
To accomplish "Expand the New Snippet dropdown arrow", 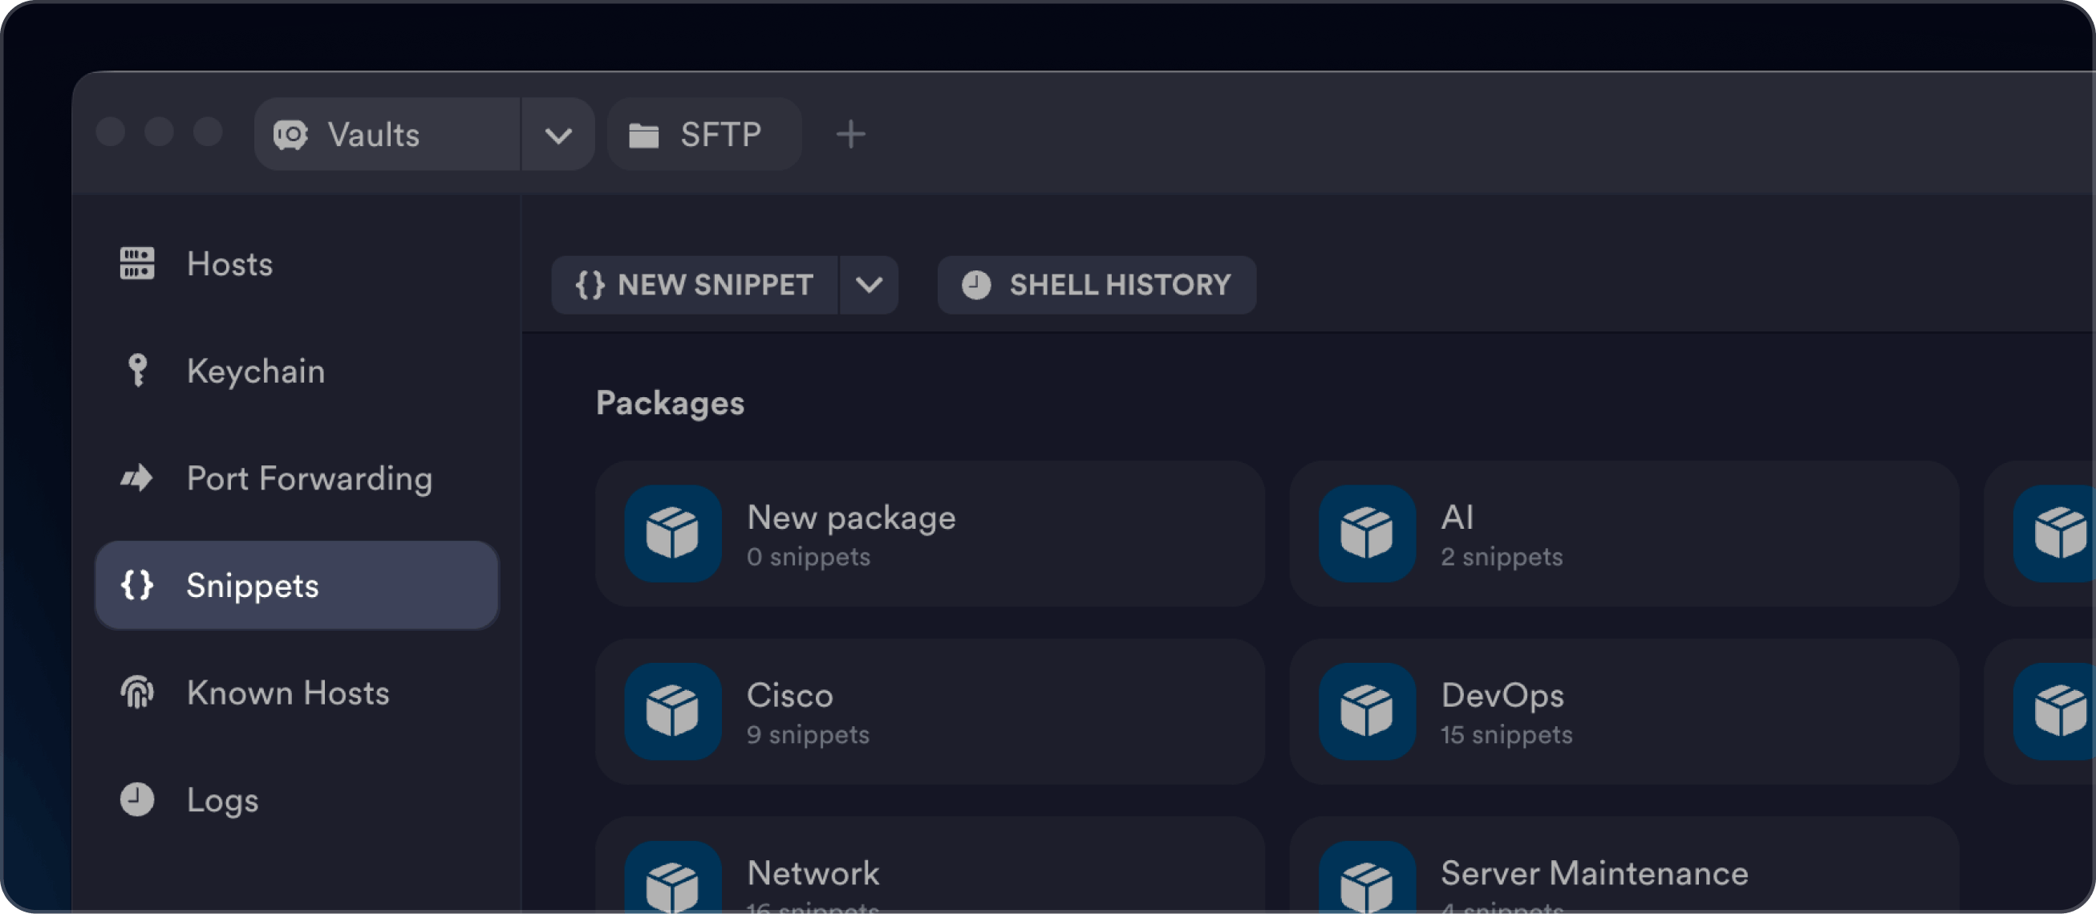I will coord(869,285).
